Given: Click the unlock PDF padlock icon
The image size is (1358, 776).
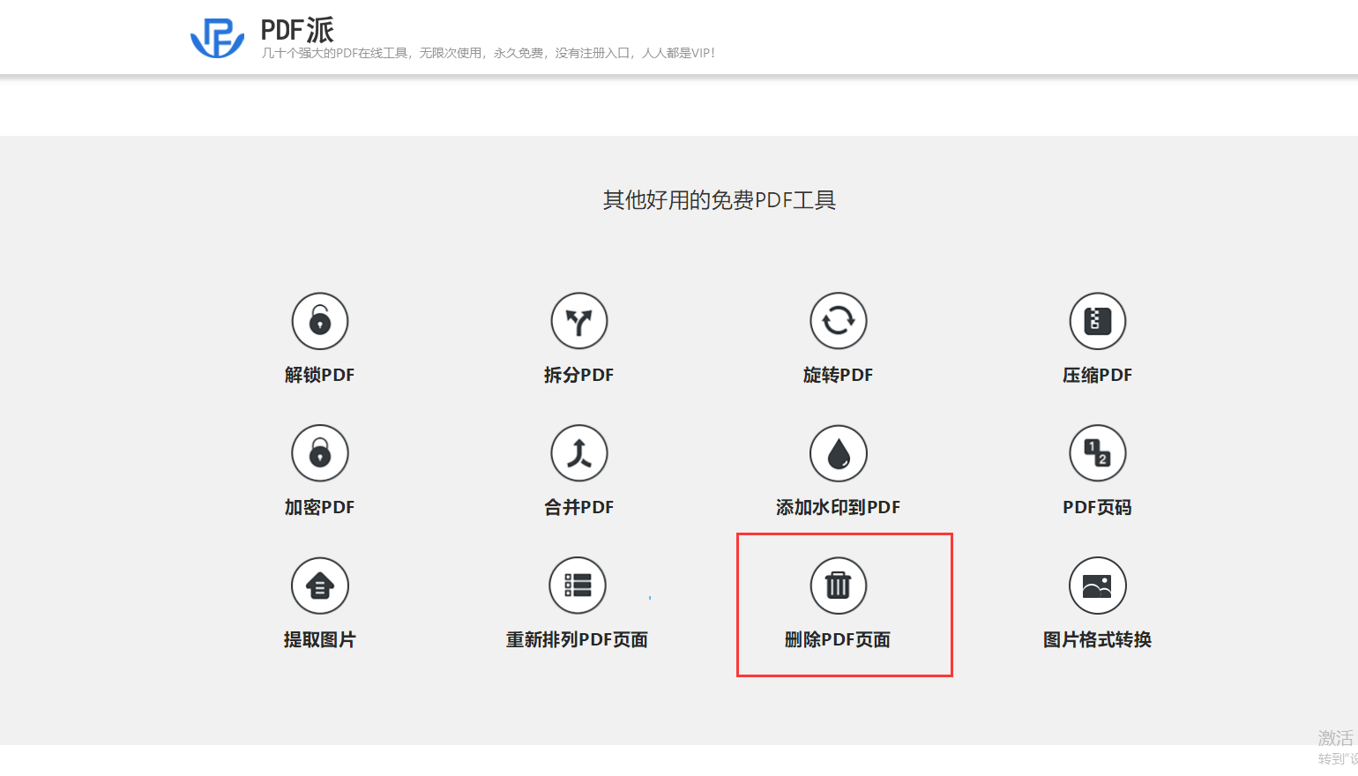Looking at the screenshot, I should pyautogui.click(x=320, y=321).
